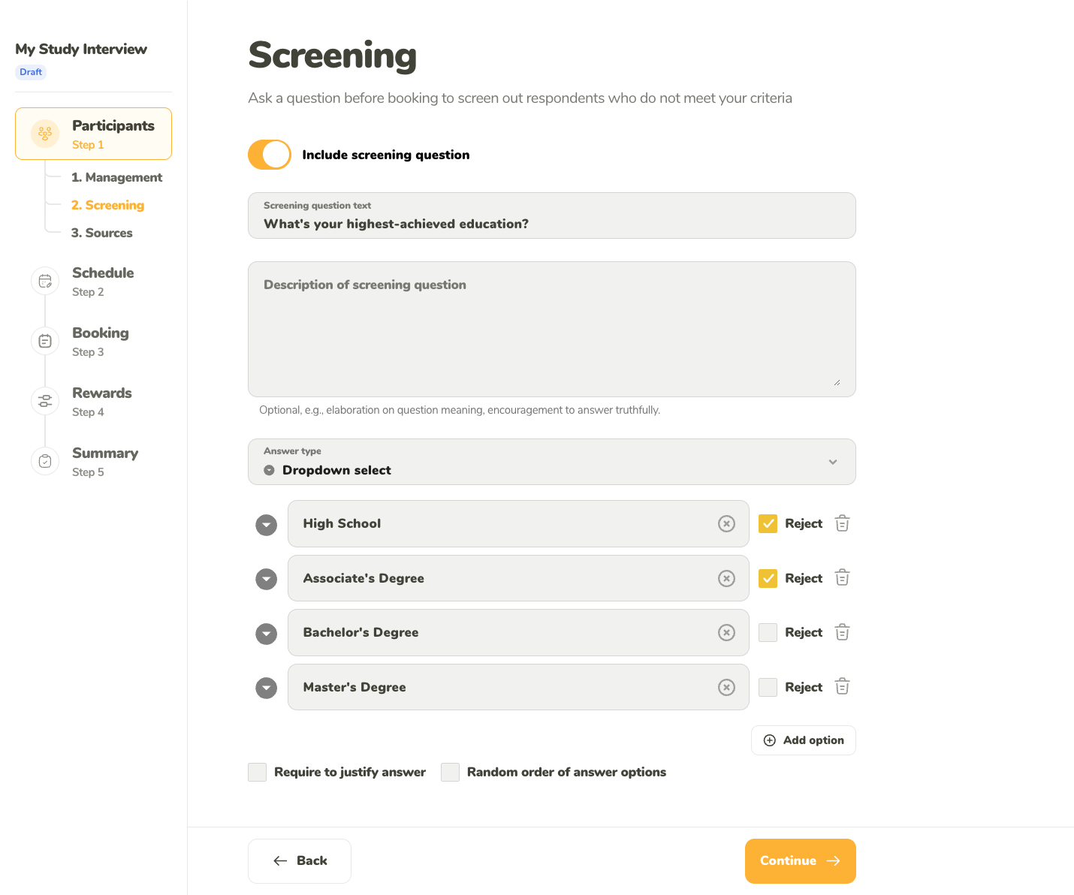Click the Continue button
Screen dimensions: 1074x895
(x=801, y=861)
